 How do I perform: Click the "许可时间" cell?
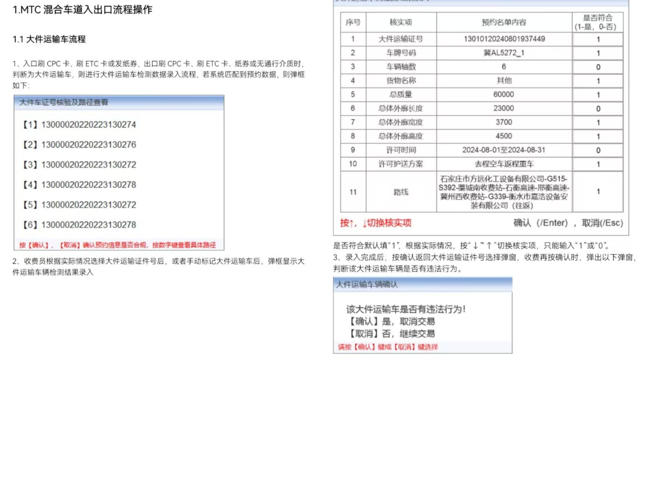click(401, 150)
